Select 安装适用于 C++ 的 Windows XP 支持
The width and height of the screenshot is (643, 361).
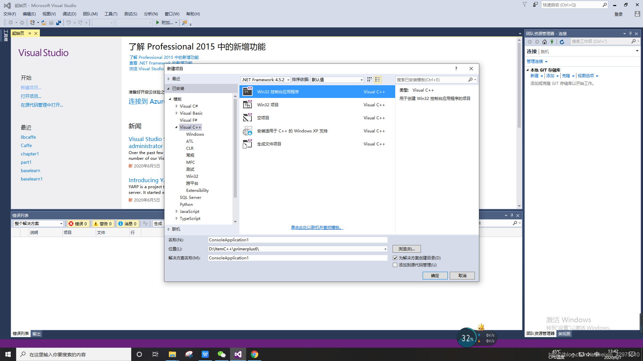click(x=317, y=131)
